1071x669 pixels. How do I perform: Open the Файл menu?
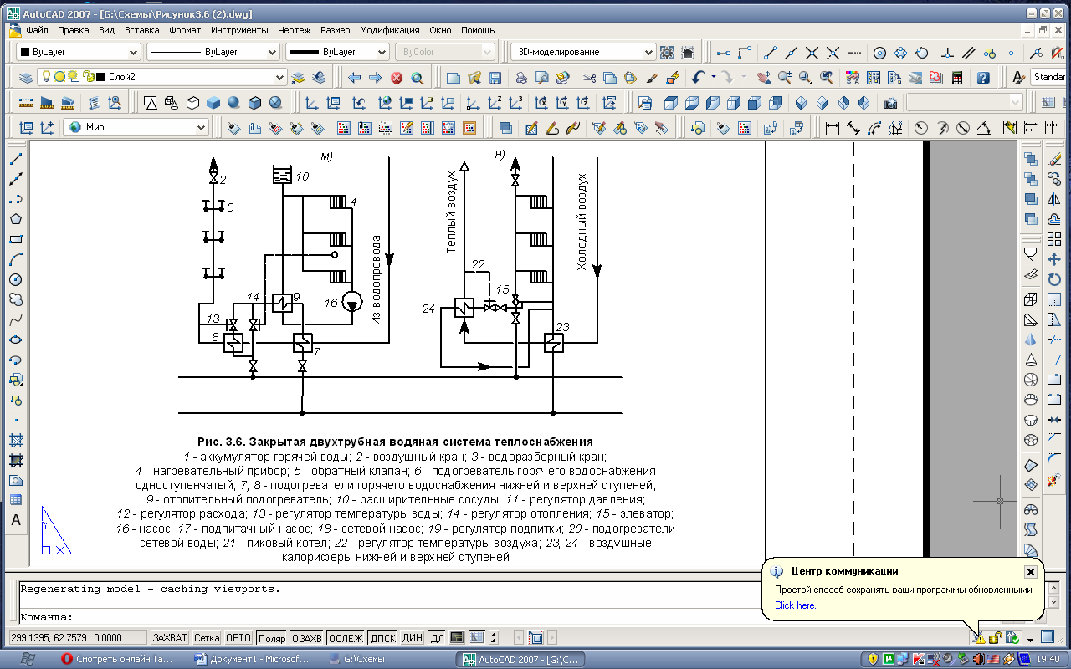(37, 30)
